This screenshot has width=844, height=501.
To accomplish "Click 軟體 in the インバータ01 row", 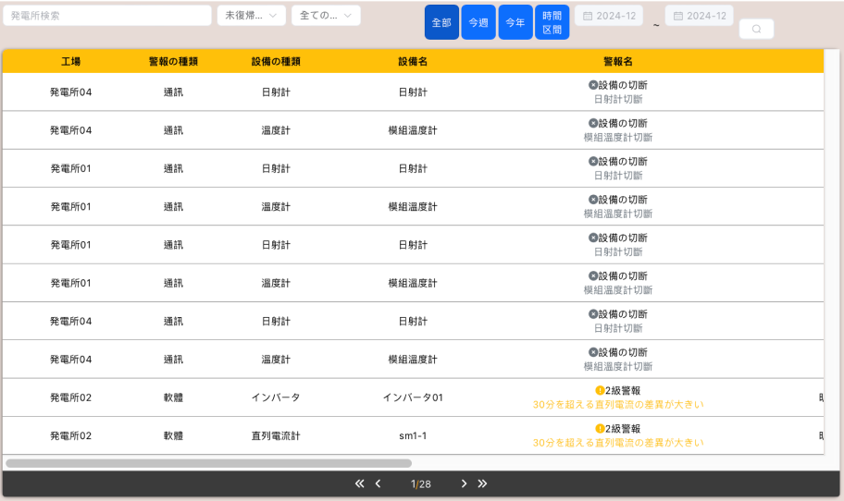I will click(x=173, y=397).
